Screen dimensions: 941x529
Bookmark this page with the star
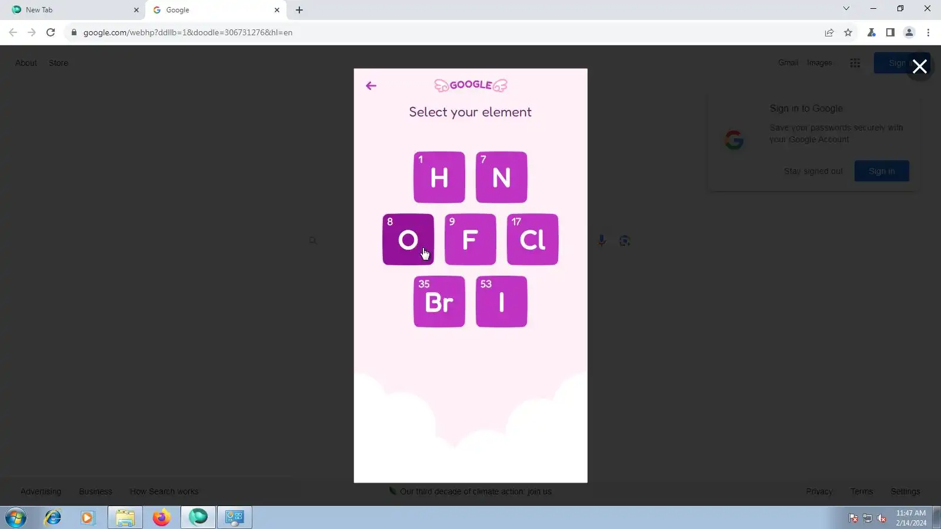(848, 32)
